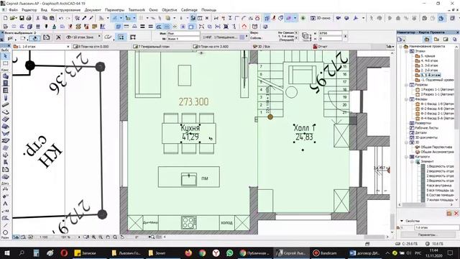Select the Circle tool in the toolbox

pyautogui.click(x=5, y=232)
